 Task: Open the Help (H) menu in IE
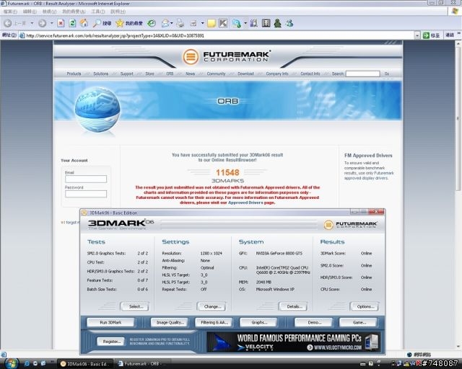[118, 12]
